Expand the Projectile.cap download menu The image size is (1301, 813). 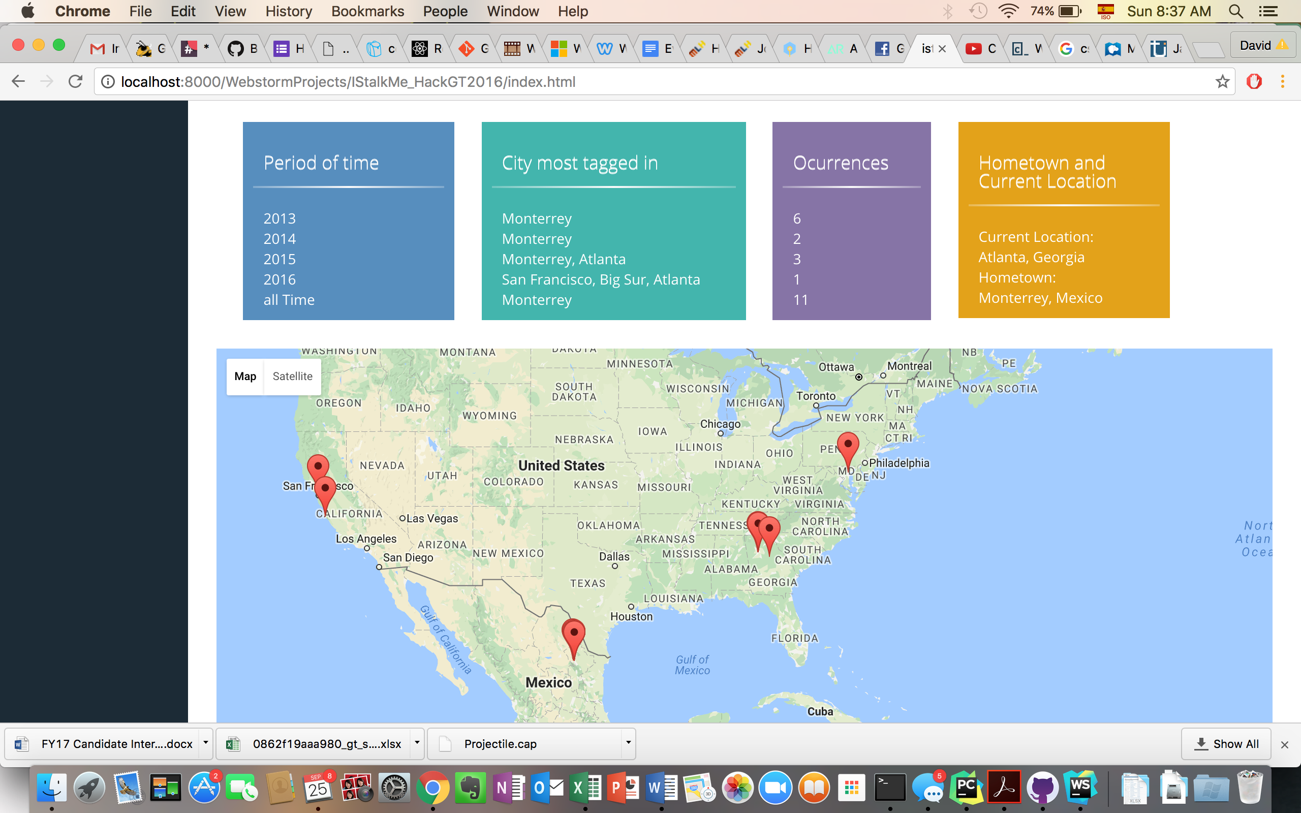[628, 743]
